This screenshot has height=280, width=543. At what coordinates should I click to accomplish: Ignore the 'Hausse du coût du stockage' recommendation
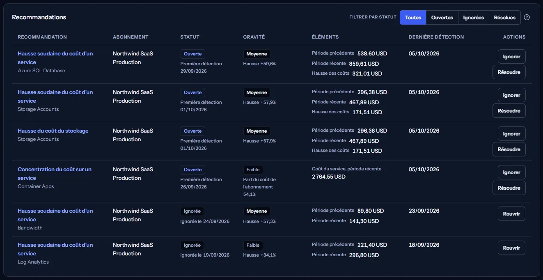(x=511, y=134)
